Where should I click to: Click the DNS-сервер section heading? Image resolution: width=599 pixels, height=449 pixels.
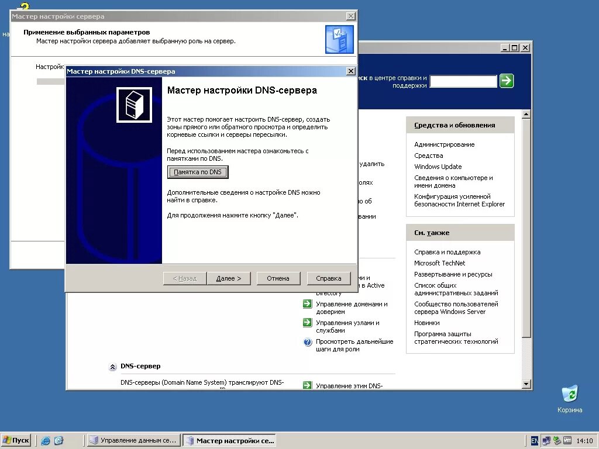(x=140, y=366)
